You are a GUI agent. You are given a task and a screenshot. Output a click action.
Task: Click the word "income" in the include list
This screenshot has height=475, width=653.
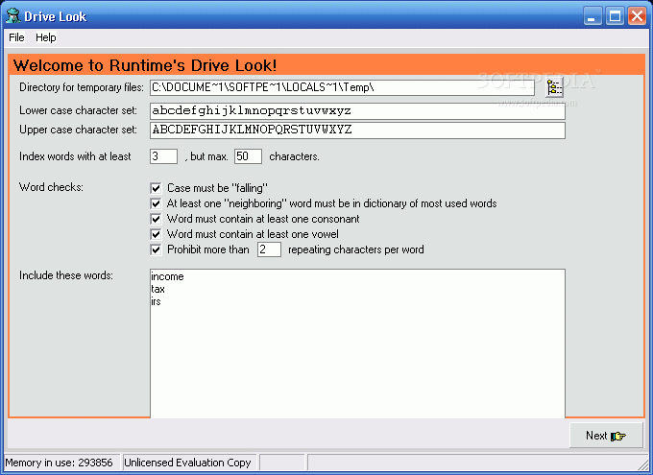[x=167, y=276]
